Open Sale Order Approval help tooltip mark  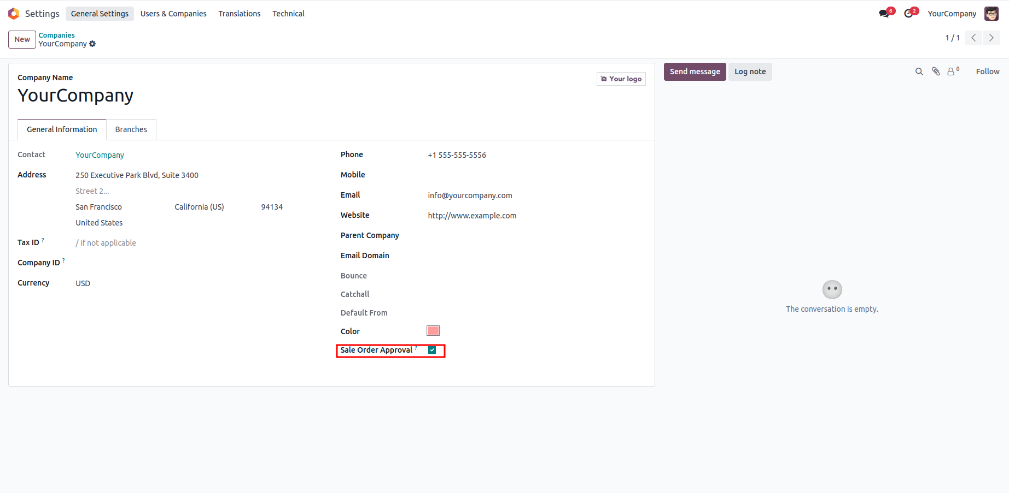(x=416, y=348)
